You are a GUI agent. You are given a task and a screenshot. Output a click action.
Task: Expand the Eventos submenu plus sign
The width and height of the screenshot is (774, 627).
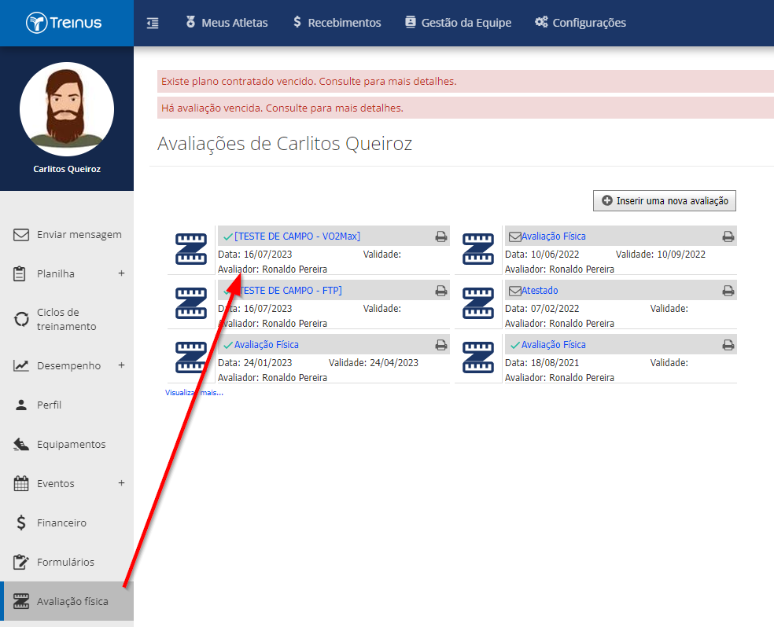point(121,483)
